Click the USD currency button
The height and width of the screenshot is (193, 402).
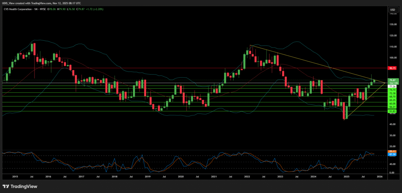tap(392, 9)
